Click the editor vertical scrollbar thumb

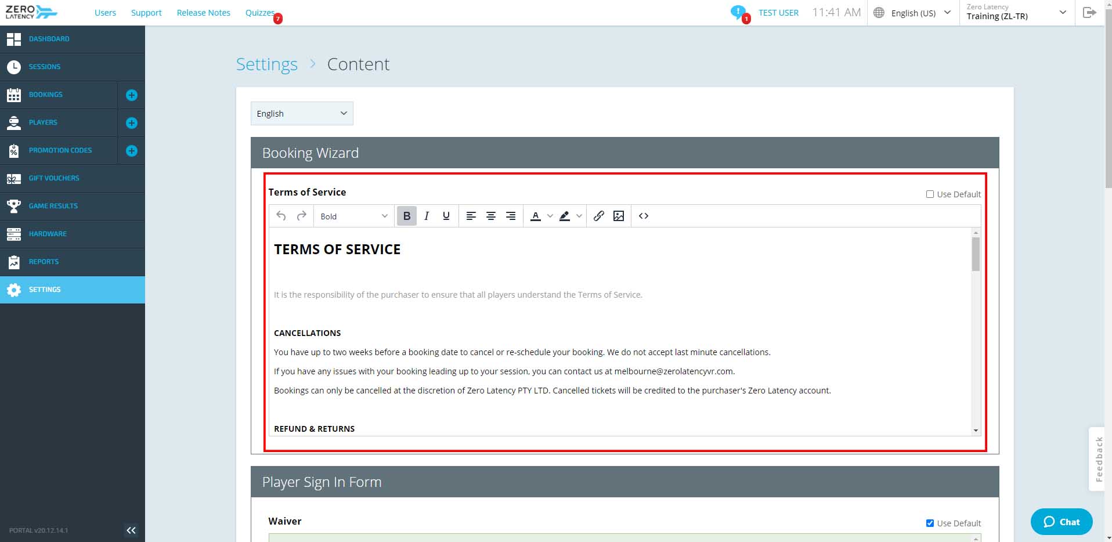pos(976,254)
